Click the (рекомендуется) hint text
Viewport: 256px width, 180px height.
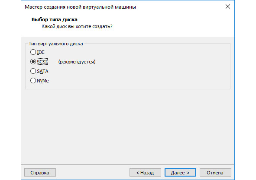pyautogui.click(x=77, y=62)
